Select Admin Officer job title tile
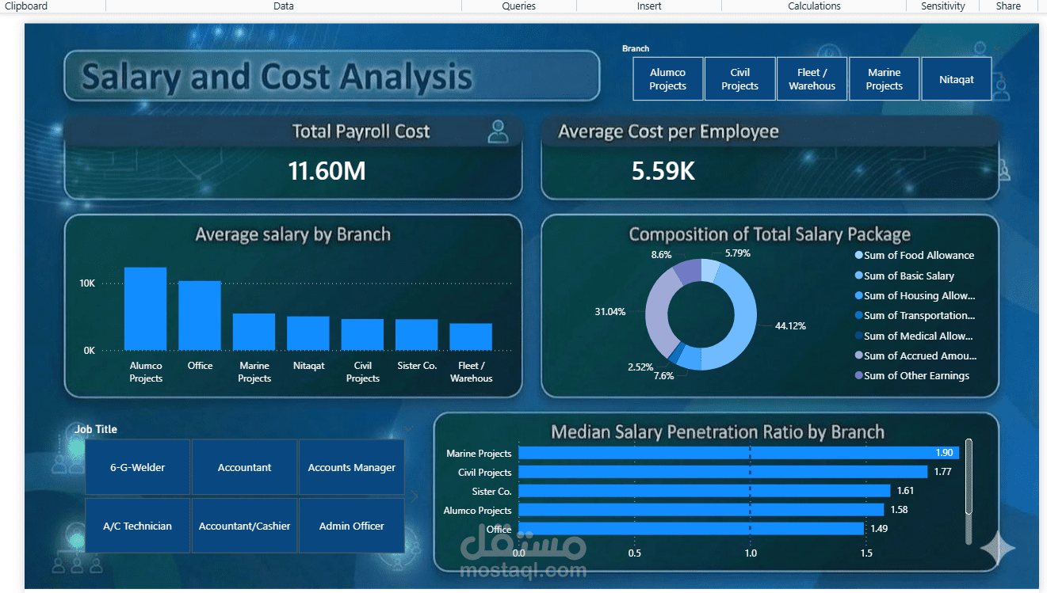Image resolution: width=1047 pixels, height=593 pixels. tap(352, 526)
